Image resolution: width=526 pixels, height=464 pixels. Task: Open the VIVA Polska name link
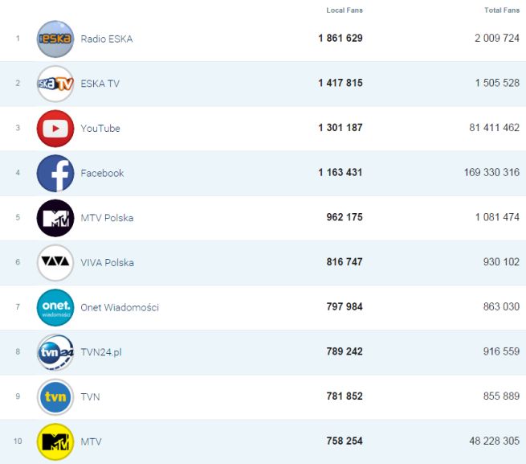107,263
